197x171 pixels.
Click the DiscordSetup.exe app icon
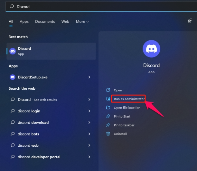click(13, 77)
